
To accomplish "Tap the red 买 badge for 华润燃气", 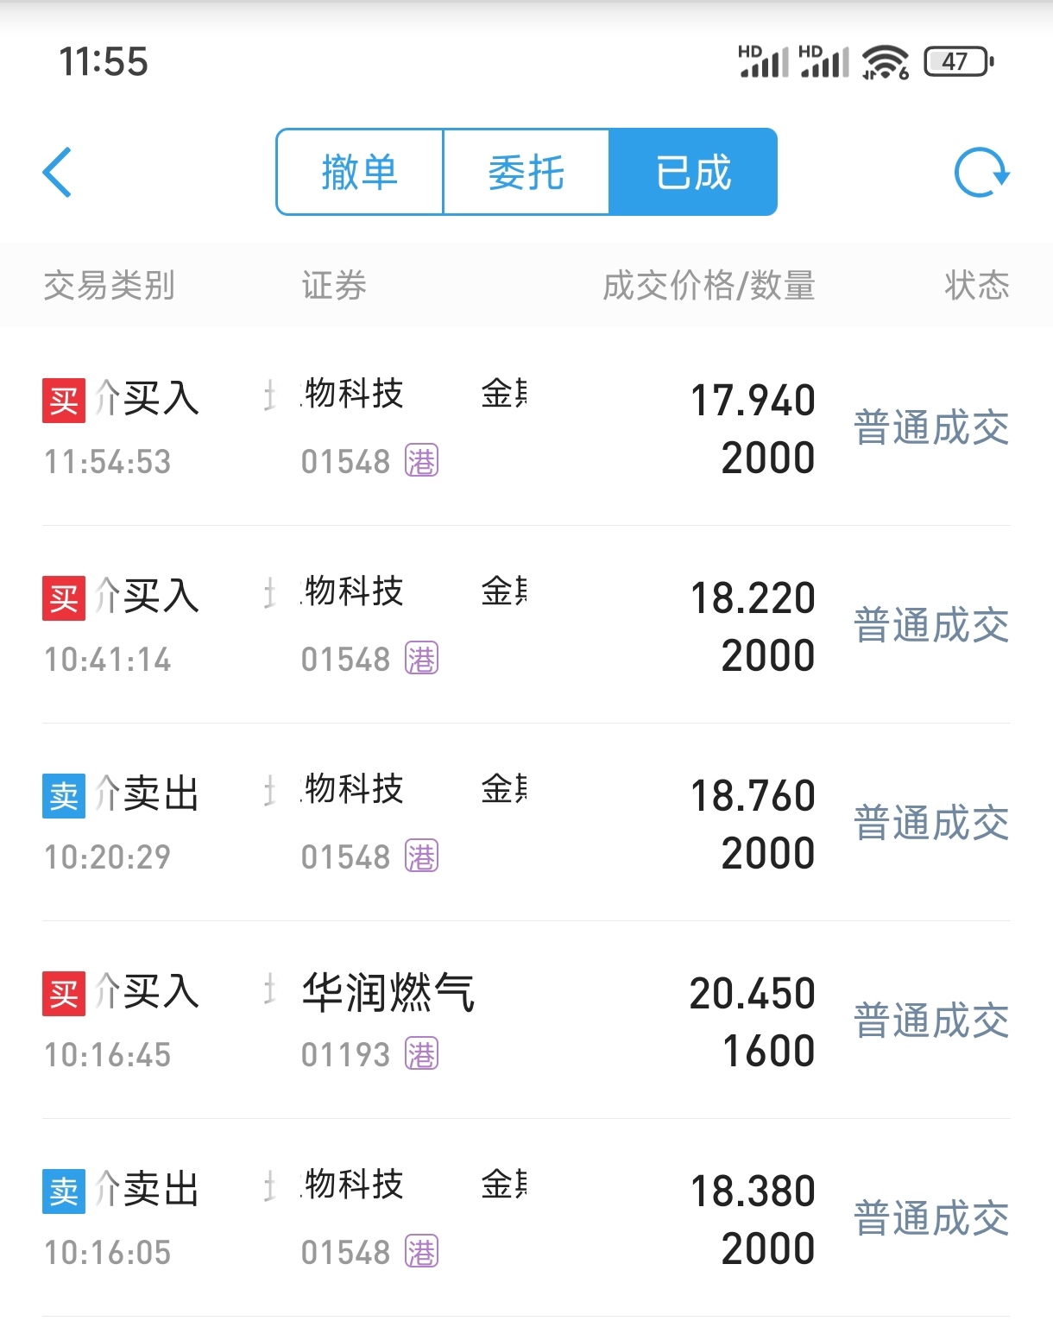I will (64, 994).
